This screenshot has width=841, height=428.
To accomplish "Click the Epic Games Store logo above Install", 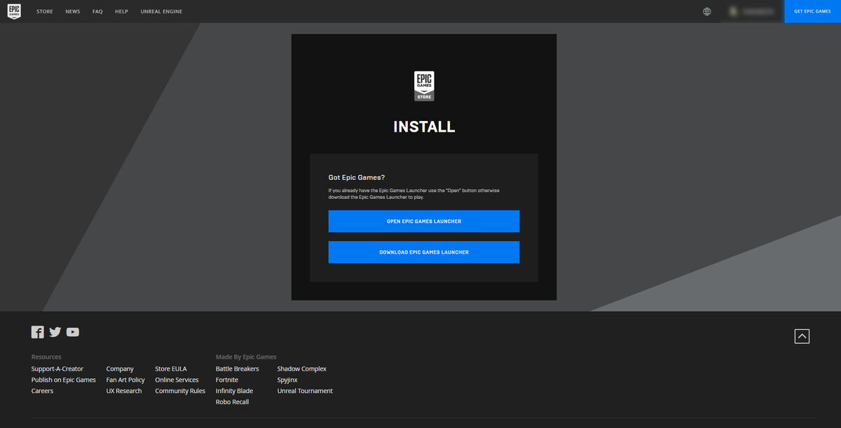I will coord(424,86).
